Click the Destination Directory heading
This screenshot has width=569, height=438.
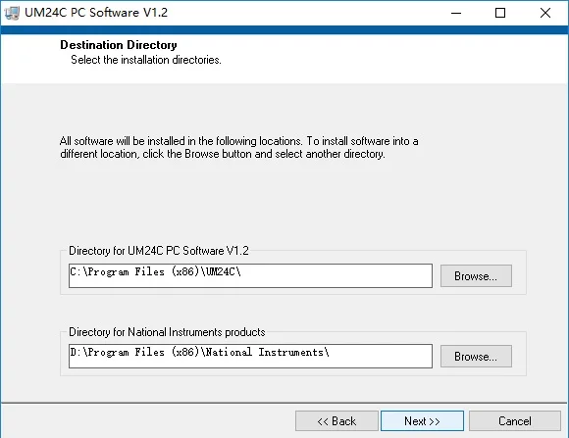pos(119,45)
